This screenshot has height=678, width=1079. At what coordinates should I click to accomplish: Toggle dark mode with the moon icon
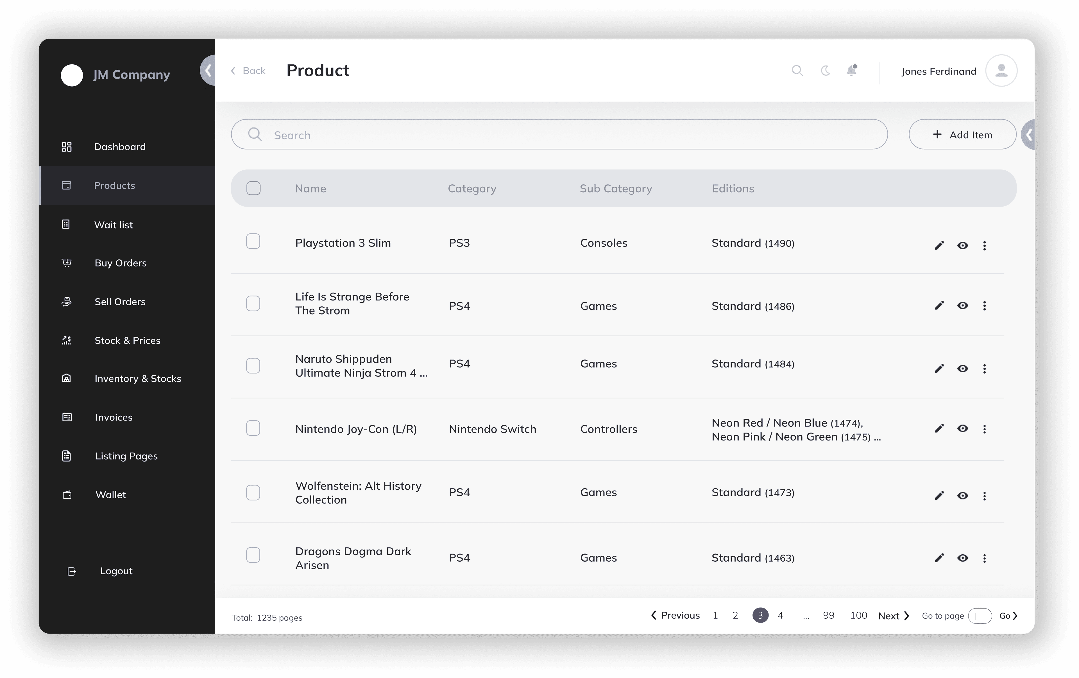(x=825, y=70)
